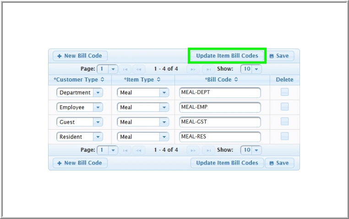The width and height of the screenshot is (349, 219).
Task: Check Delete box for MEAL-DEPT row
Action: pos(284,92)
